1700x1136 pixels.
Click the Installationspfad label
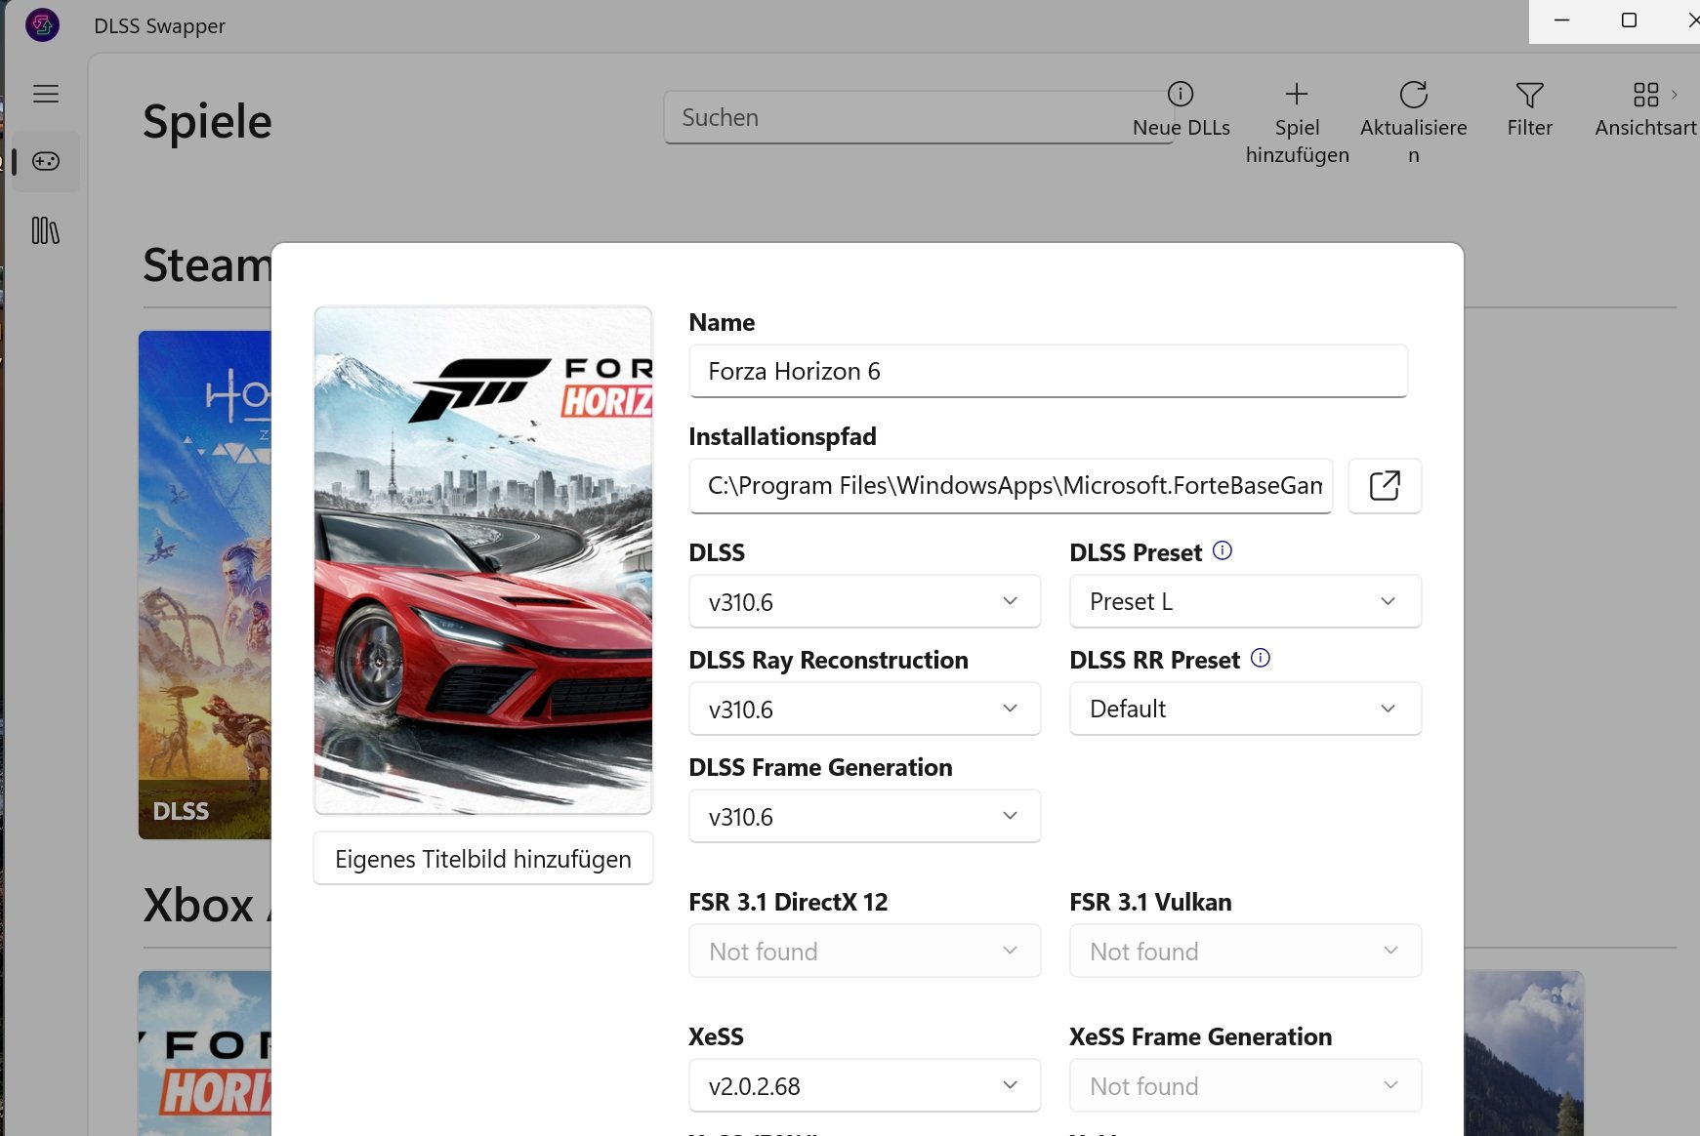coord(782,436)
